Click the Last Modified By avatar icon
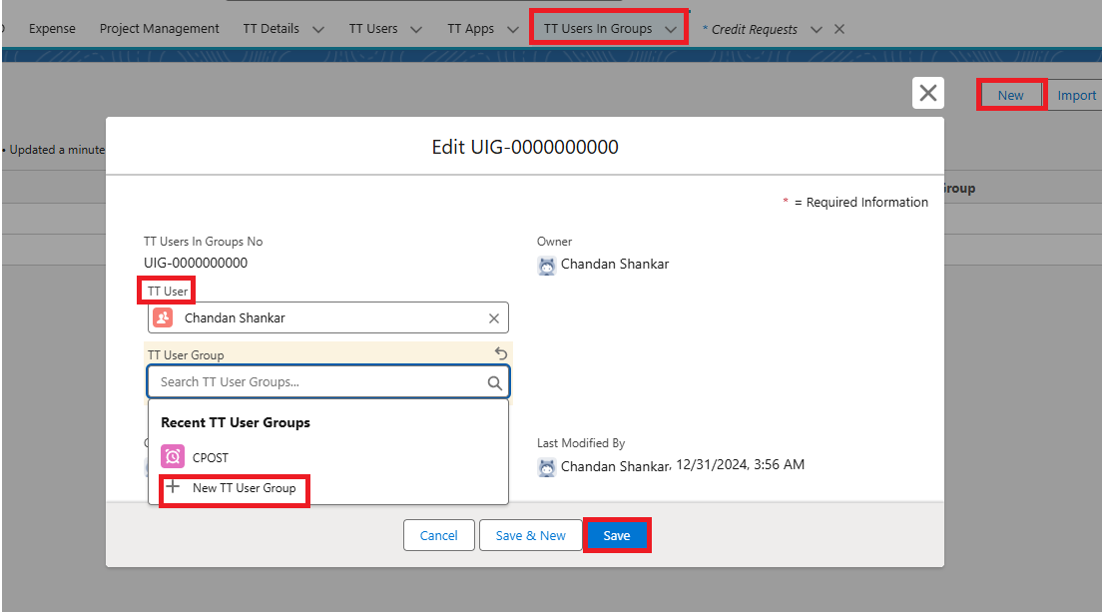 (x=546, y=467)
